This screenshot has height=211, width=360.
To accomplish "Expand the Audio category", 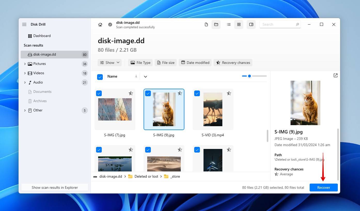I will tap(25, 82).
